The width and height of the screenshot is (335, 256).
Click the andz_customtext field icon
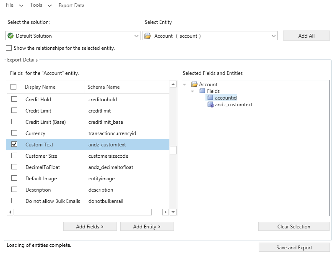(x=210, y=105)
